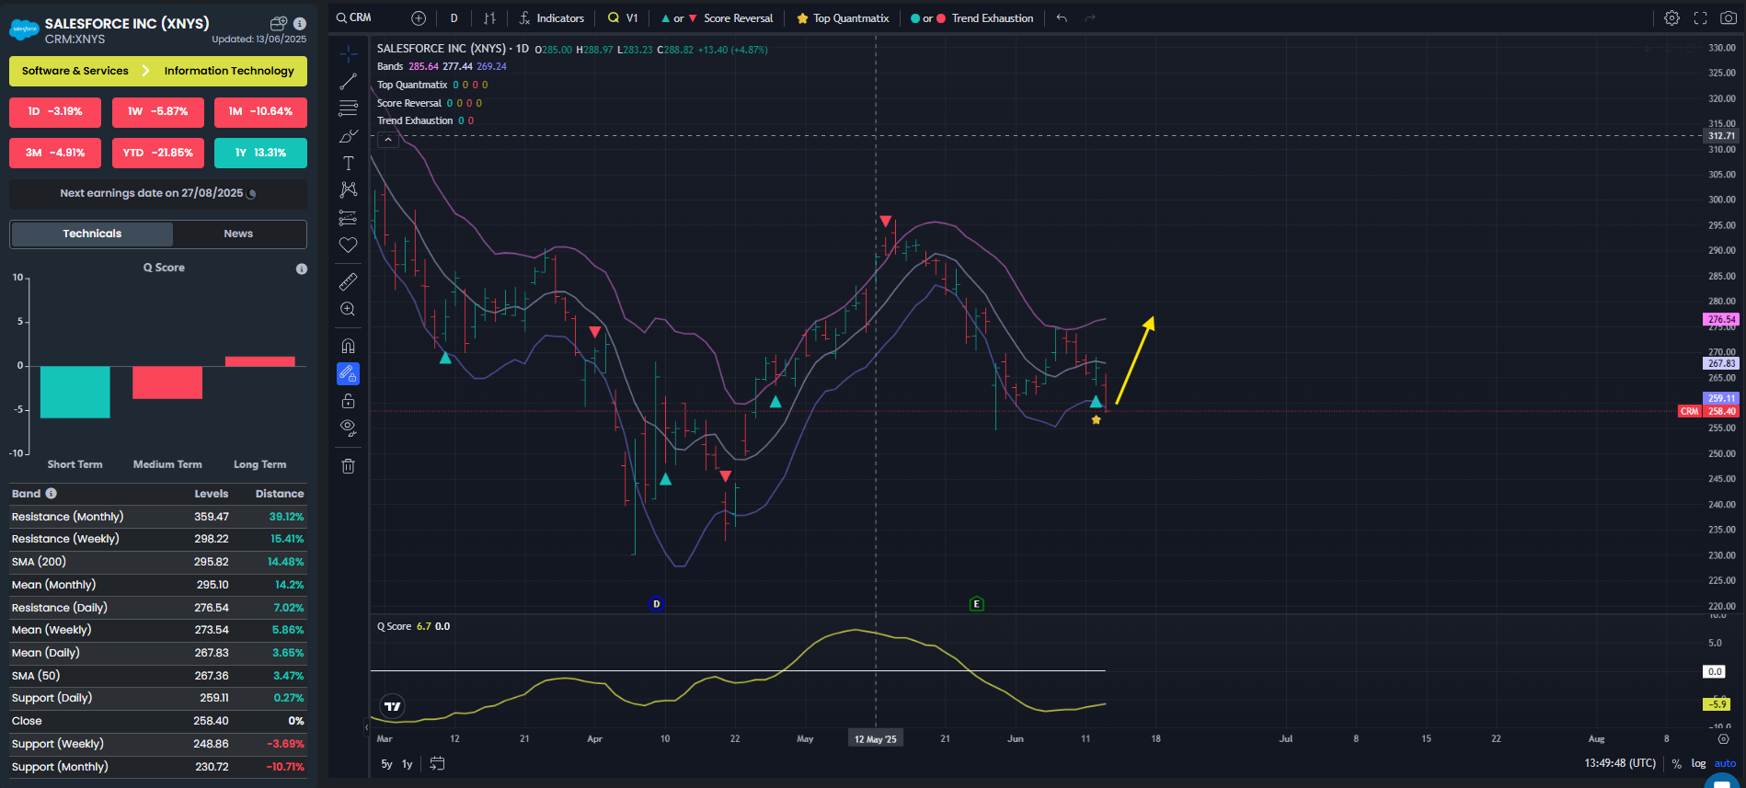Viewport: 1746px width, 788px height.
Task: Click the Band column info icon
Action: point(52,494)
